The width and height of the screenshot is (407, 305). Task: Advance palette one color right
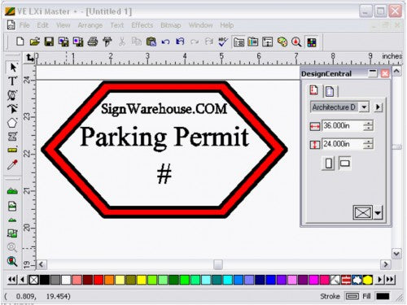[379, 280]
